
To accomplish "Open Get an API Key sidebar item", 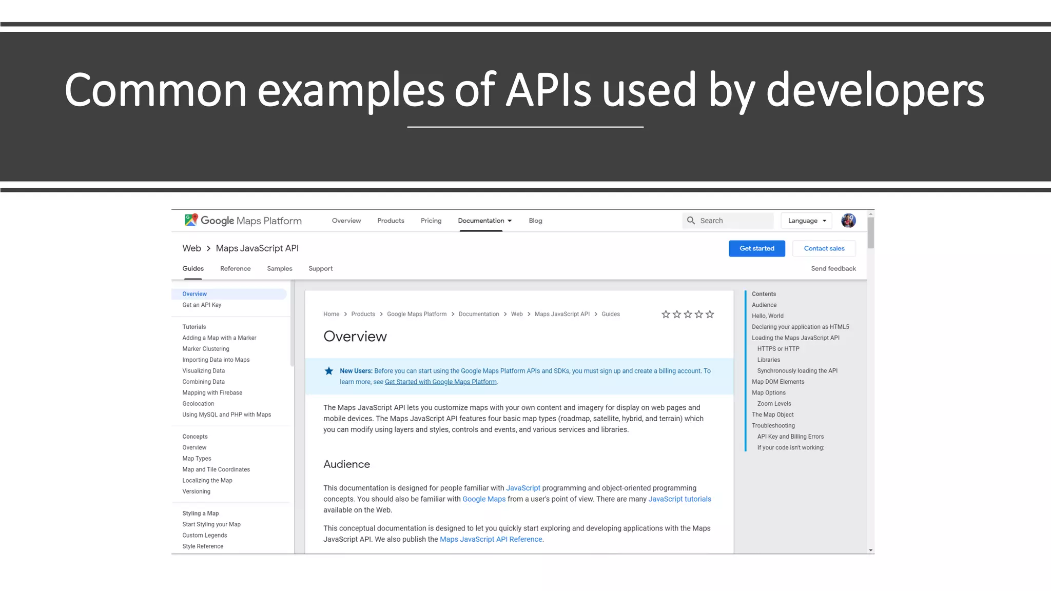I will pyautogui.click(x=202, y=305).
